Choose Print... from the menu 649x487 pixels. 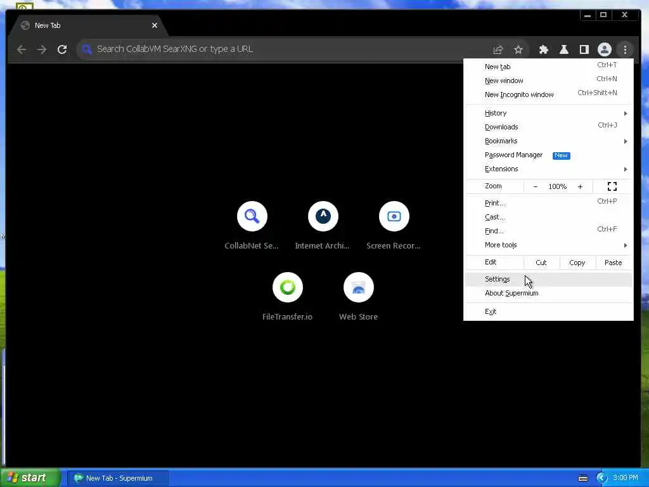pos(548,203)
